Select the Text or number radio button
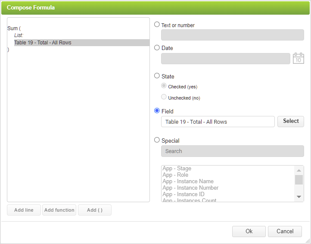The width and height of the screenshot is (311, 244). pyautogui.click(x=157, y=25)
